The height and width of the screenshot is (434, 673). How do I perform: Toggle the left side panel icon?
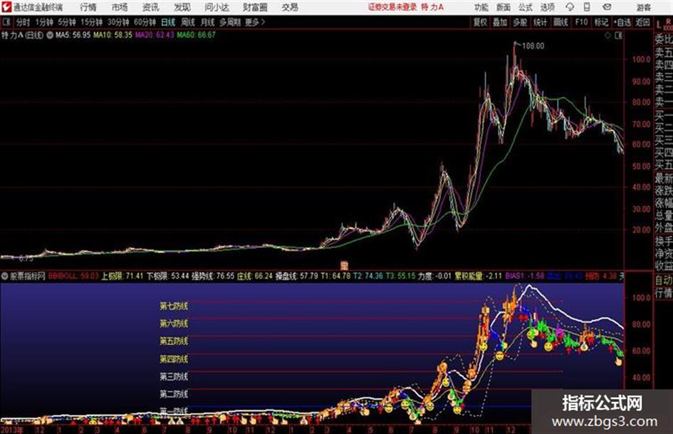coord(6,22)
